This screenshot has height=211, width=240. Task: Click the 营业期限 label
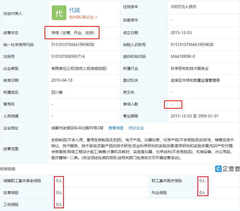pos(131,116)
